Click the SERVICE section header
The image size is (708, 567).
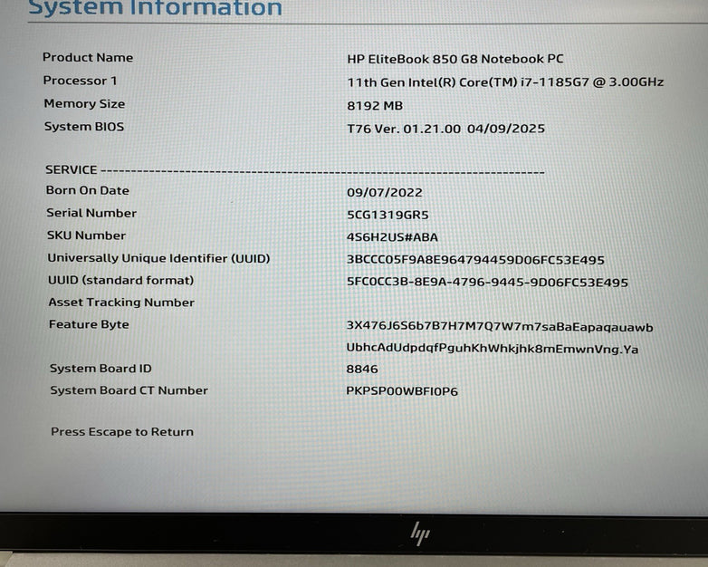(x=72, y=170)
